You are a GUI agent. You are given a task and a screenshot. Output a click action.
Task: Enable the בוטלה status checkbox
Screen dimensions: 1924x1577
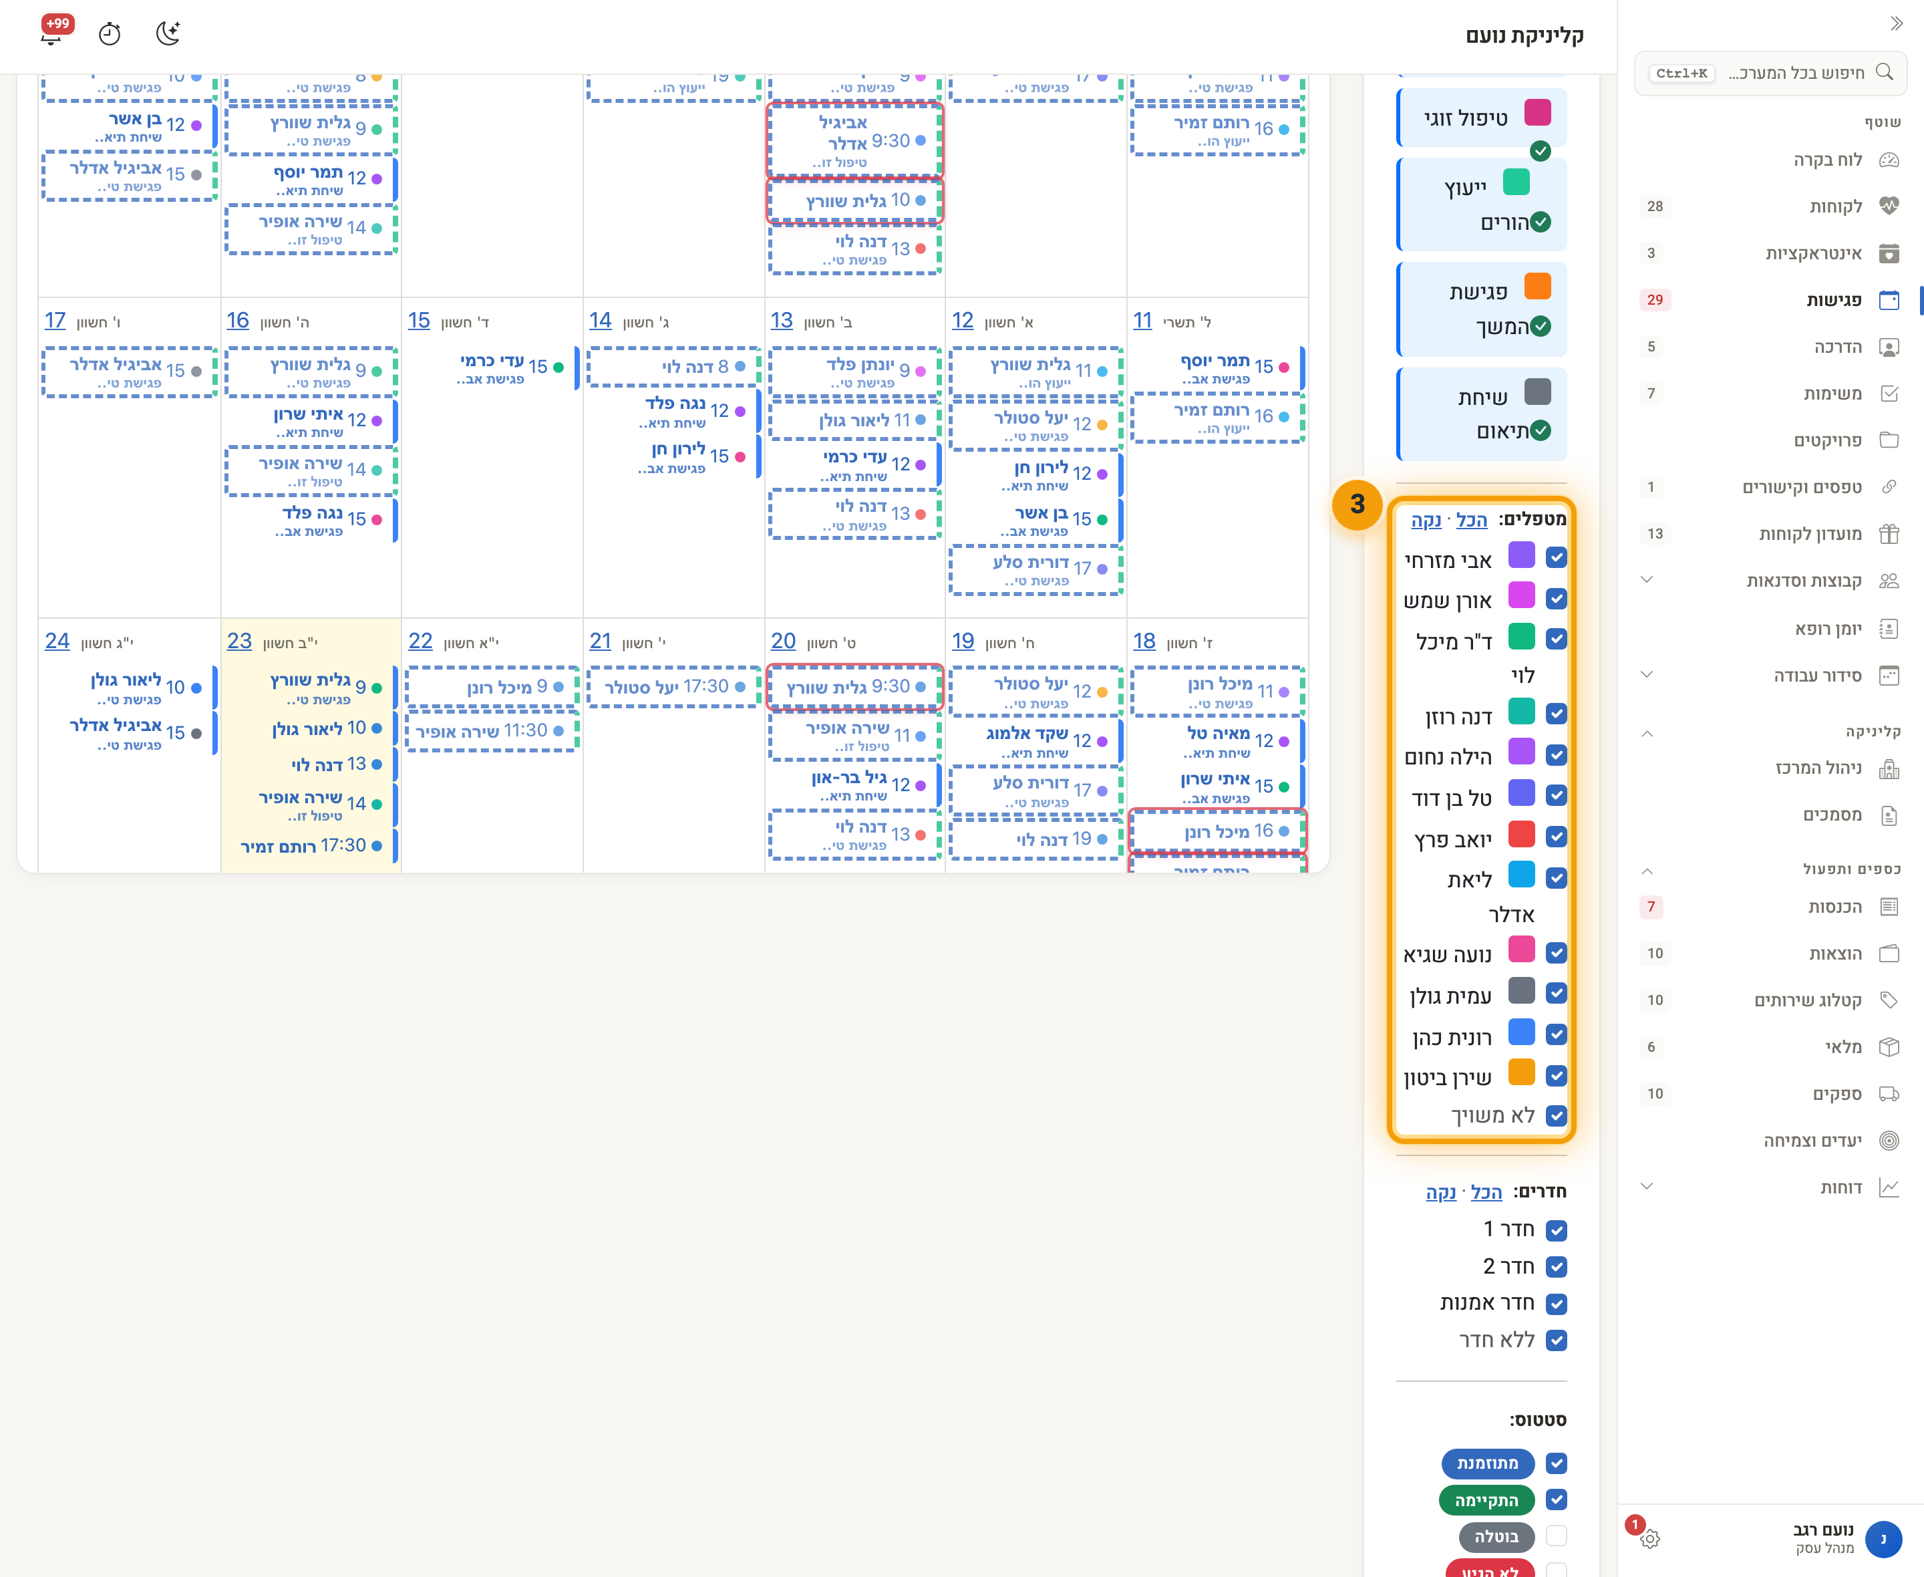[1557, 1536]
